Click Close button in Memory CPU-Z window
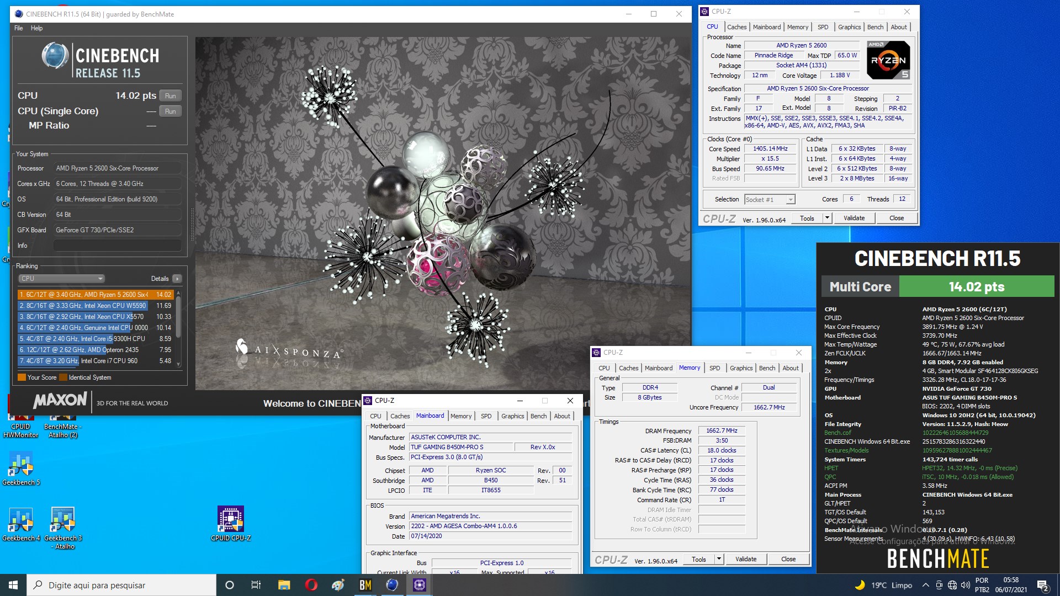This screenshot has height=596, width=1060. 788,559
